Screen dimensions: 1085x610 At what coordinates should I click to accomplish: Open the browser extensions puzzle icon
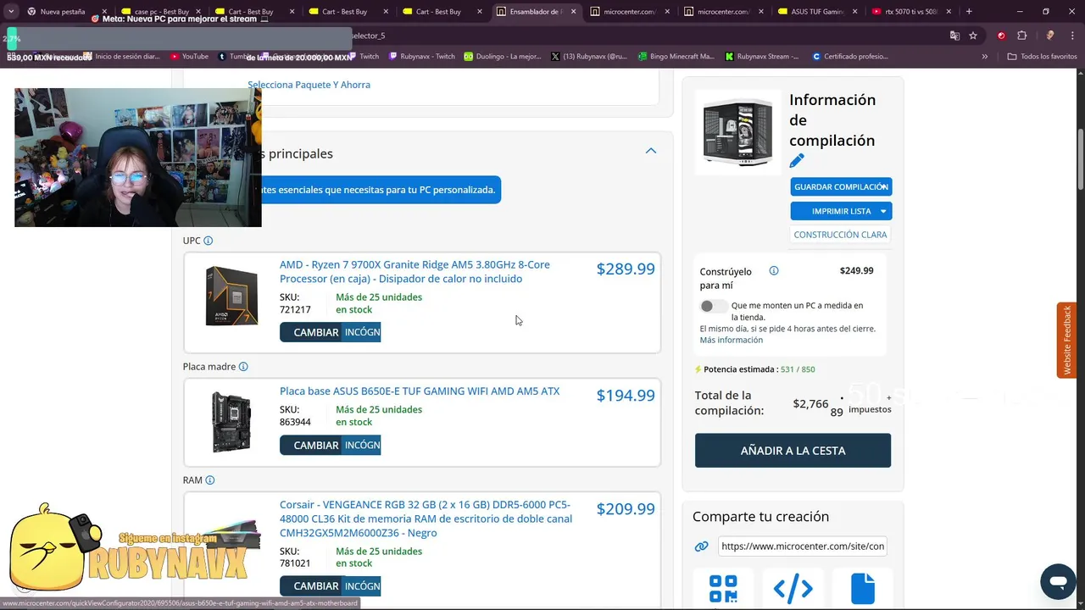click(x=1021, y=36)
